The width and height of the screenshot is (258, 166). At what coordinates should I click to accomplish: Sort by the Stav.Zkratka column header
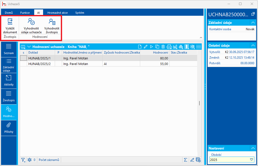183,53
